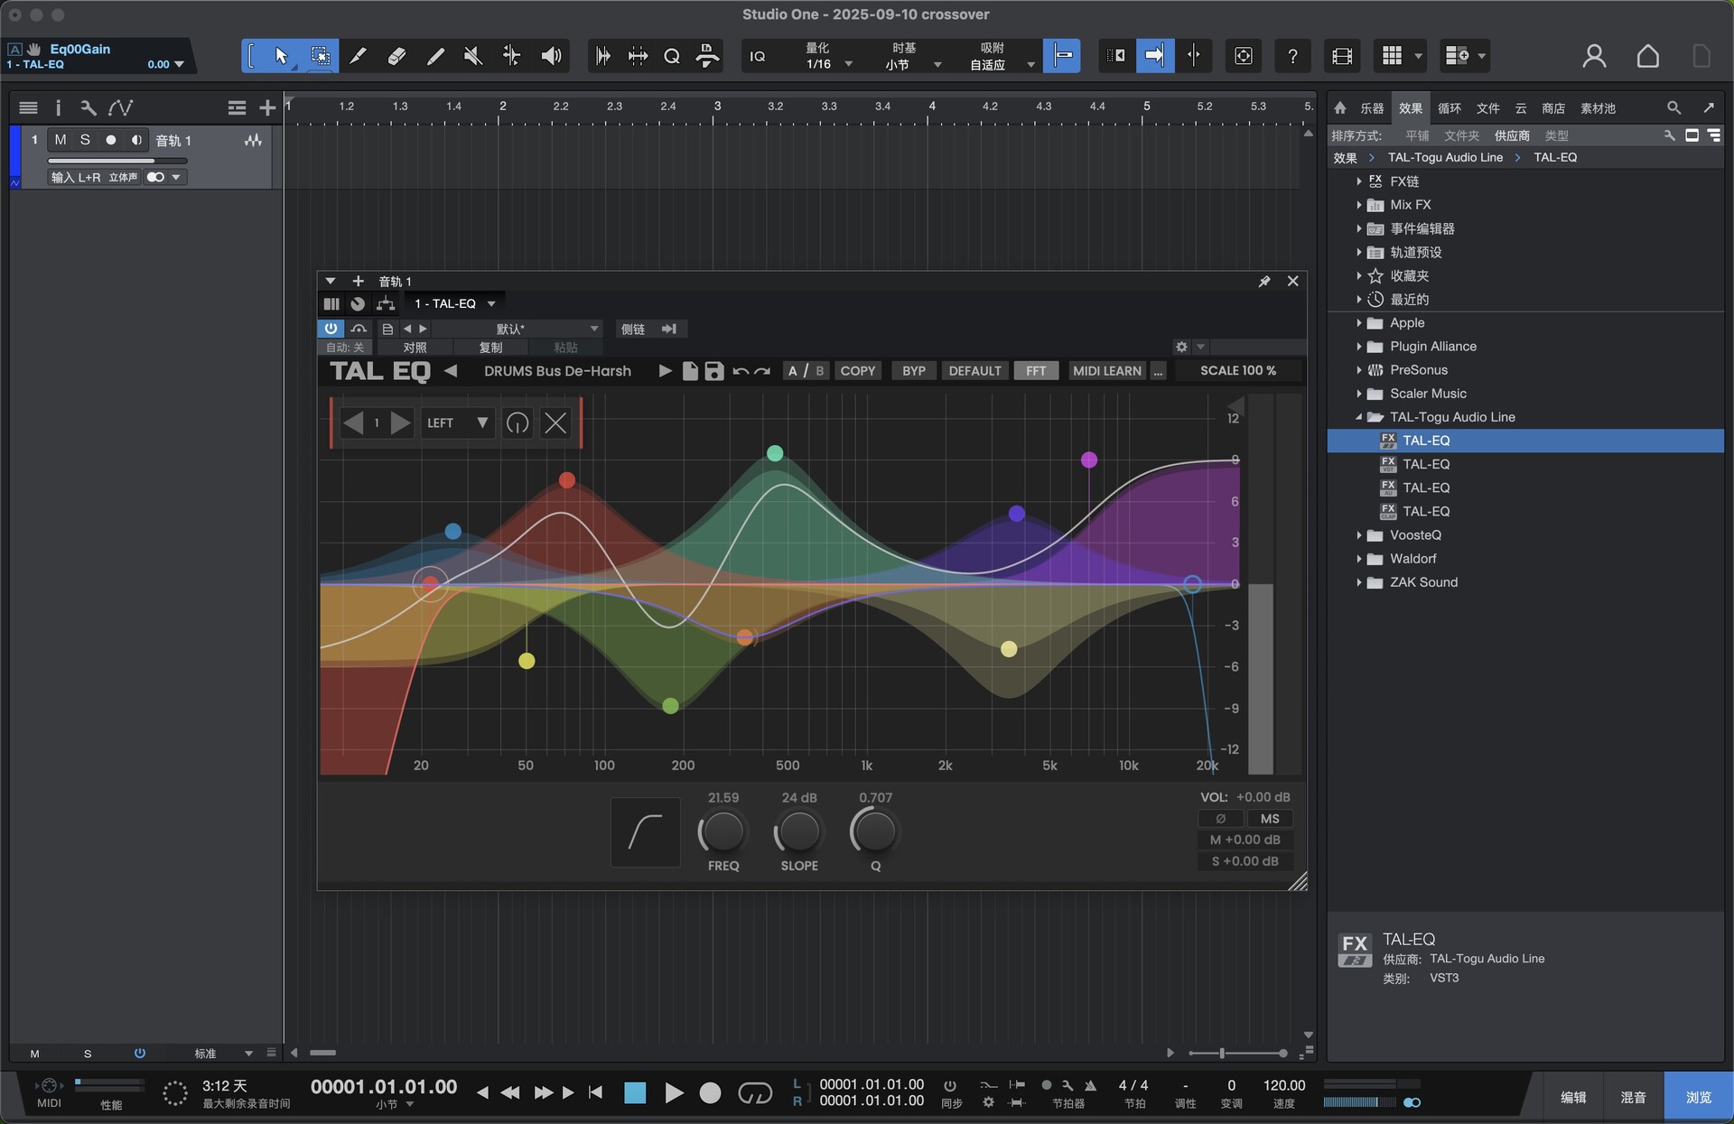Save preset disk icon in TAL EQ
The width and height of the screenshot is (1734, 1124).
pos(713,370)
